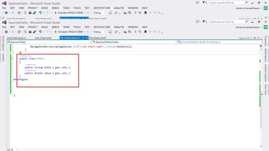
Task: Open FILE menu in lower window
Action: pyautogui.click(x=4, y=27)
